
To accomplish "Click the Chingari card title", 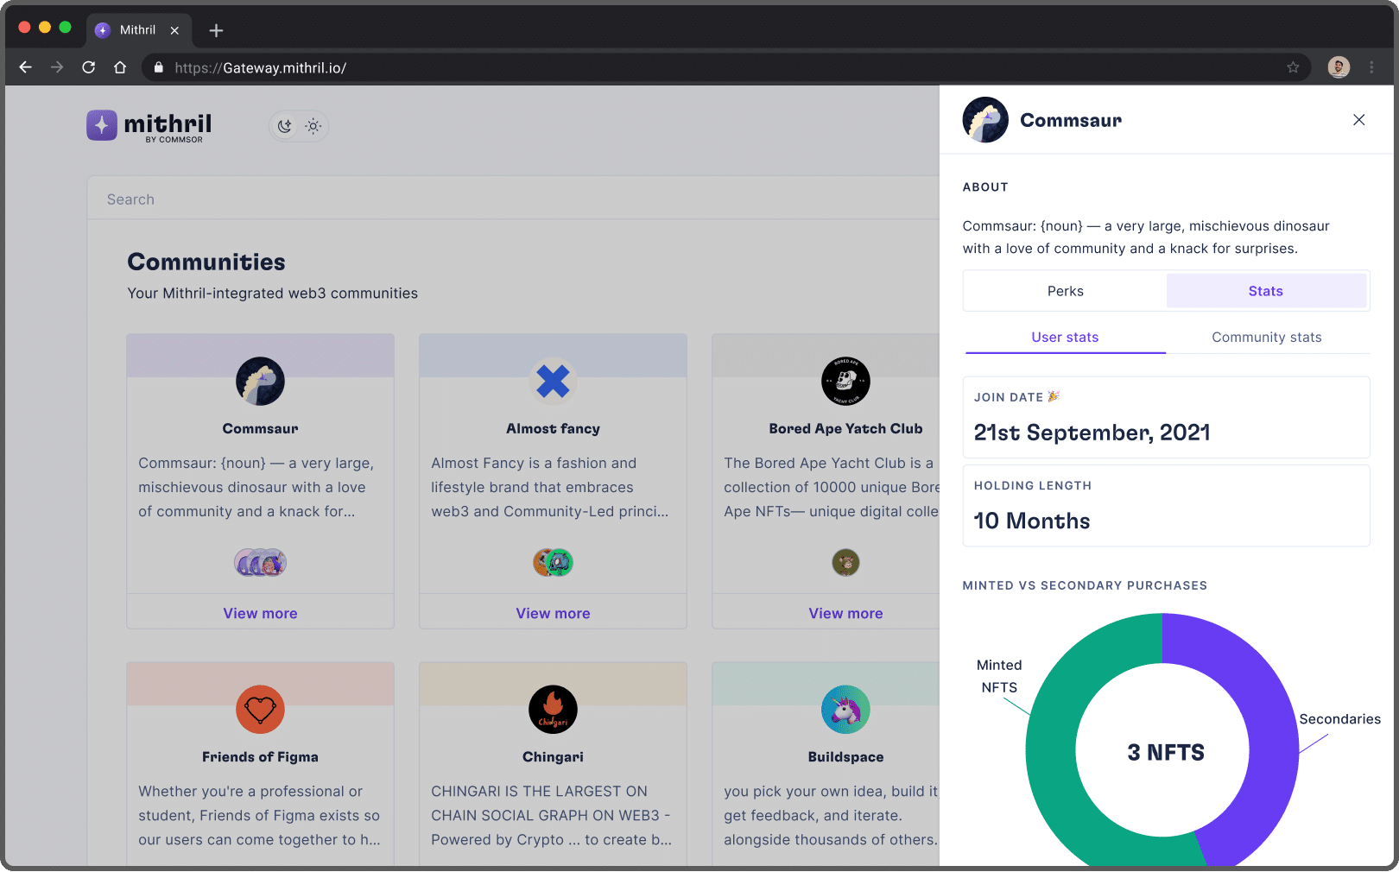I will click(553, 756).
